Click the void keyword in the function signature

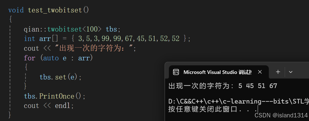pyautogui.click(x=16, y=10)
